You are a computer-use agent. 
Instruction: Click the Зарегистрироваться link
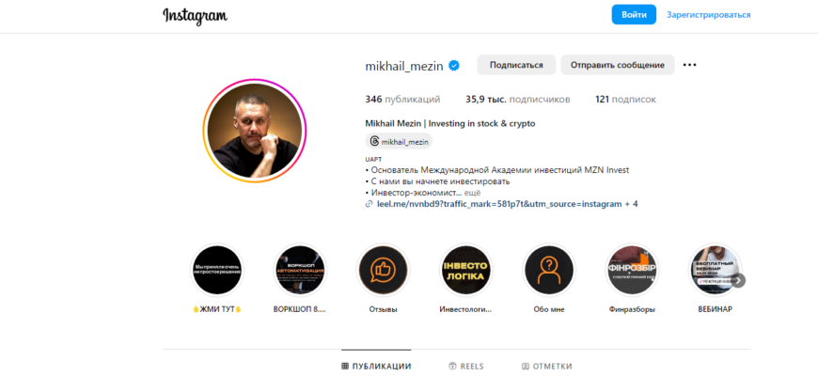(708, 15)
